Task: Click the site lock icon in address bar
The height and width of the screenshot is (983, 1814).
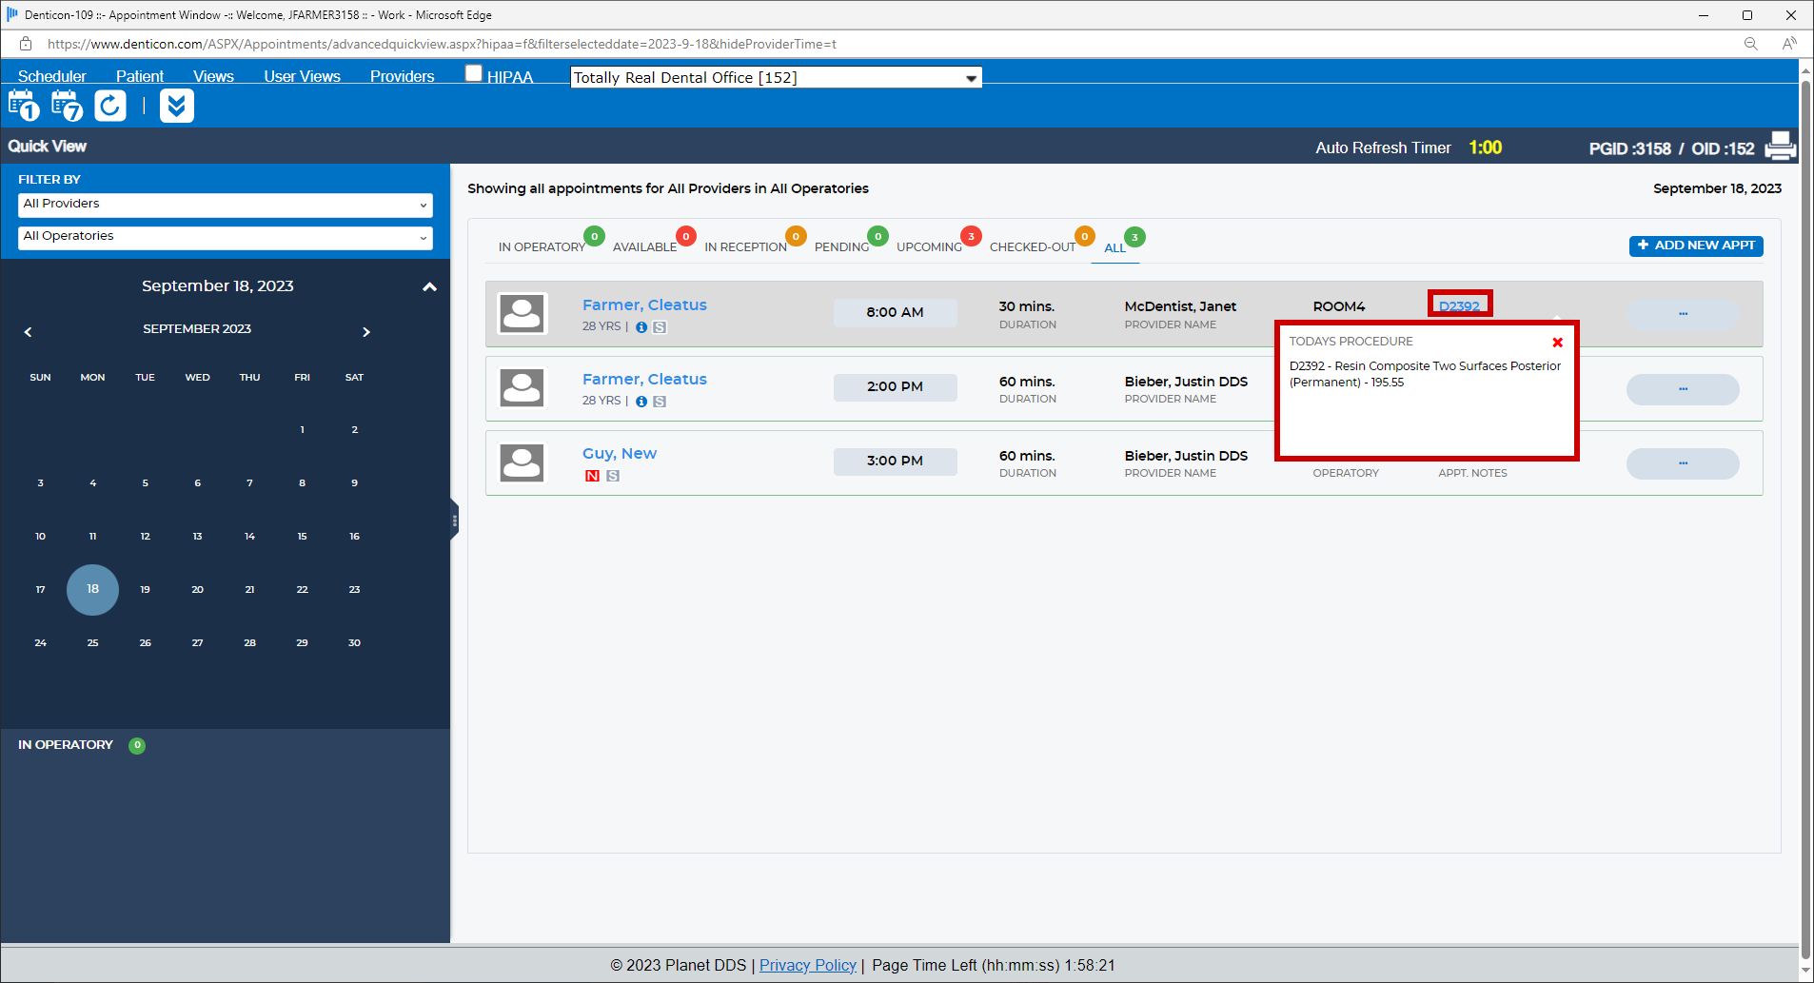Action: click(x=26, y=44)
